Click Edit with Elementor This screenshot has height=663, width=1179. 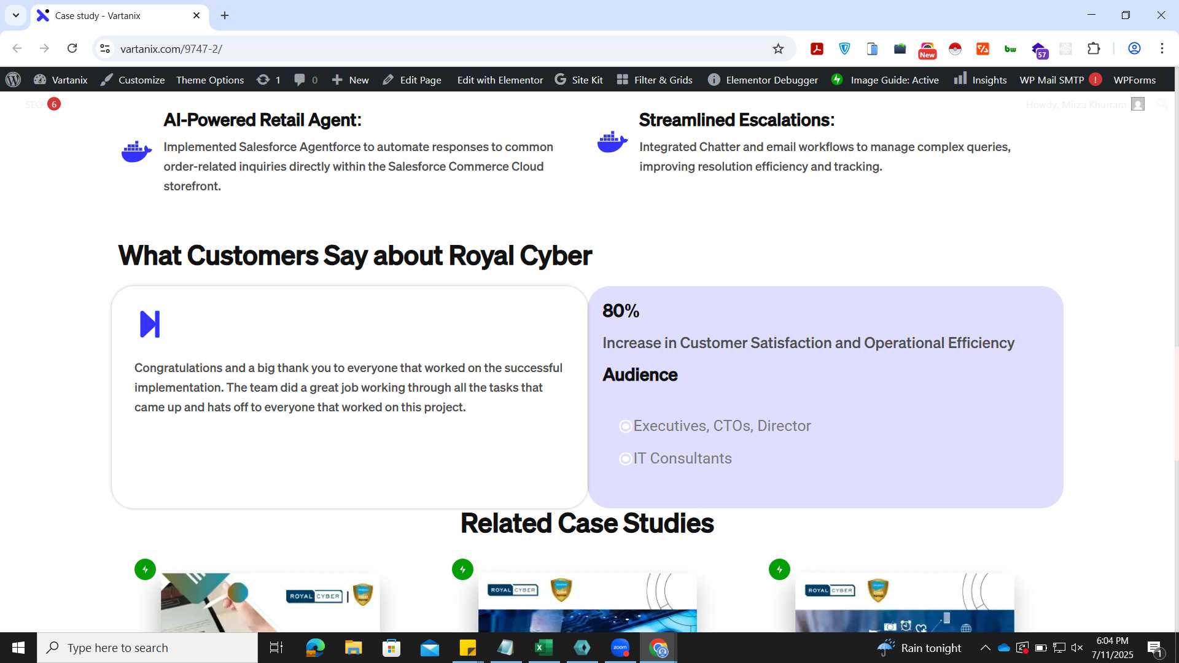(x=500, y=80)
